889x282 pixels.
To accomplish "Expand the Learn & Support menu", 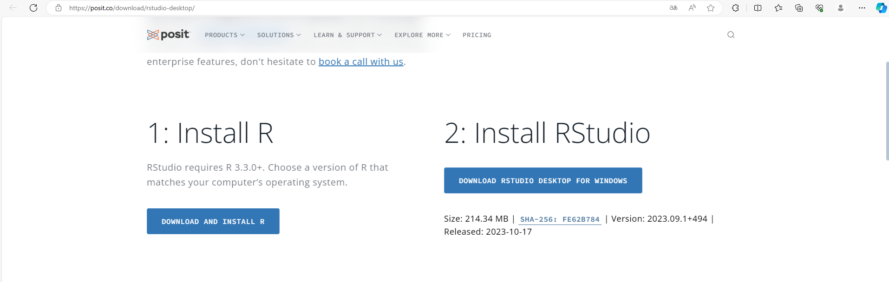I will click(x=348, y=35).
